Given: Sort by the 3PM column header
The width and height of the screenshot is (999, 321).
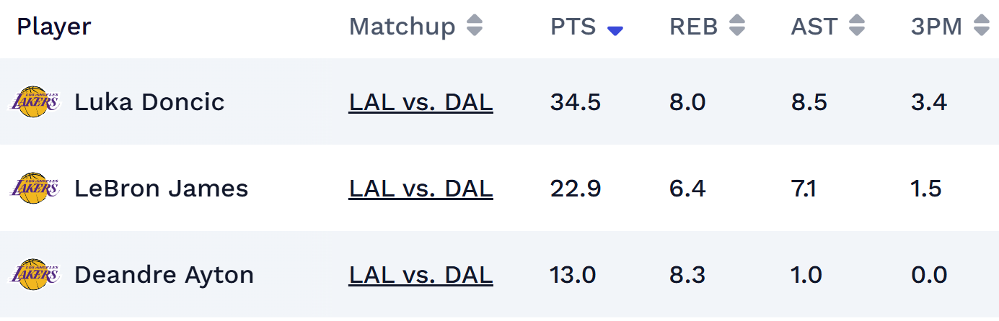Looking at the screenshot, I should coord(936,27).
